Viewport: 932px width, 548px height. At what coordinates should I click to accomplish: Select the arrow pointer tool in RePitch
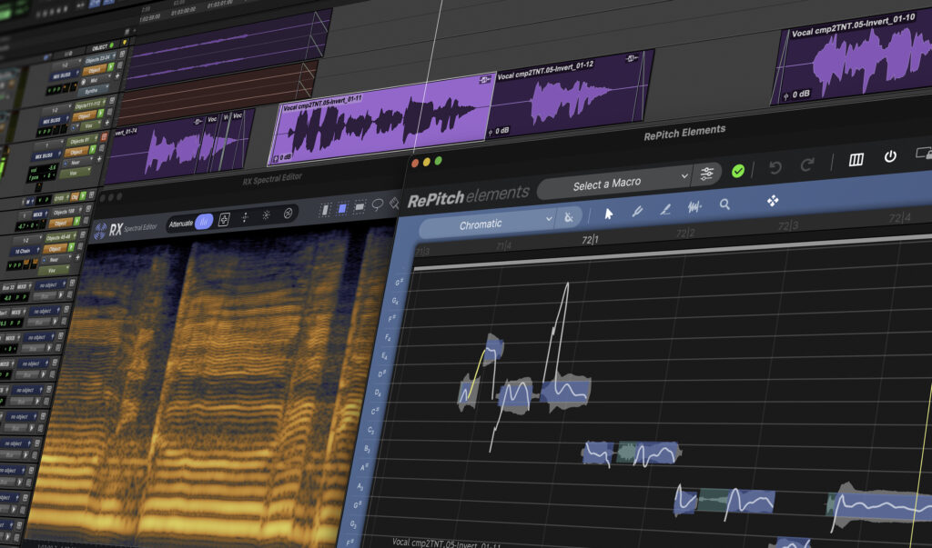pos(609,214)
